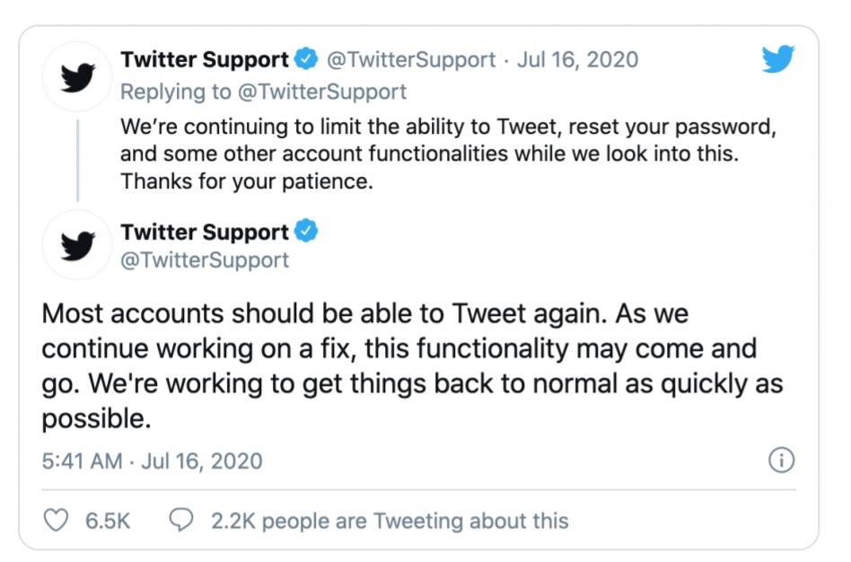Viewport: 851px width, 562px height.
Task: Click the @TwitterSupport handle in header
Action: [410, 60]
